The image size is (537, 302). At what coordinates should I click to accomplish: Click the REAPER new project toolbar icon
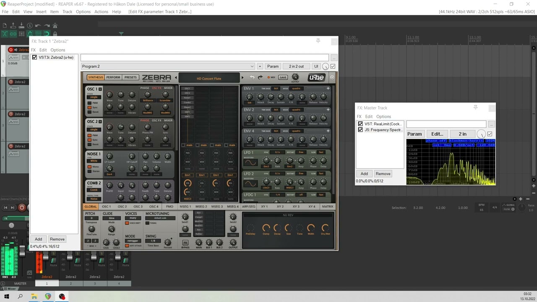click(5, 26)
